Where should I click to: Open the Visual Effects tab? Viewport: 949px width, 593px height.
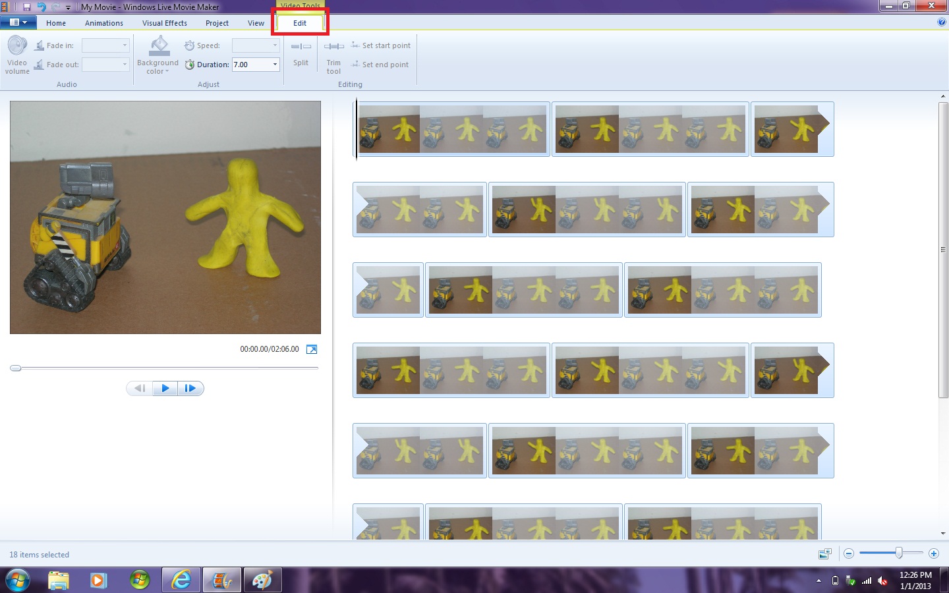[165, 23]
